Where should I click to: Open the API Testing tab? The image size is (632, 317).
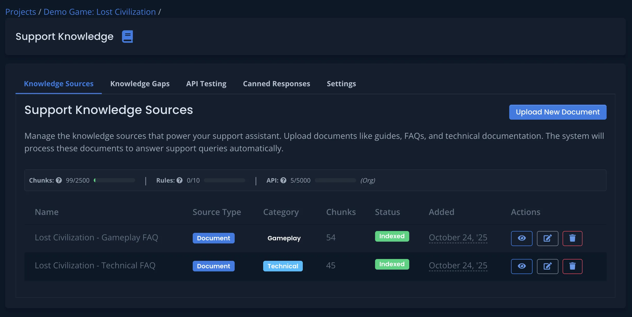(x=206, y=84)
